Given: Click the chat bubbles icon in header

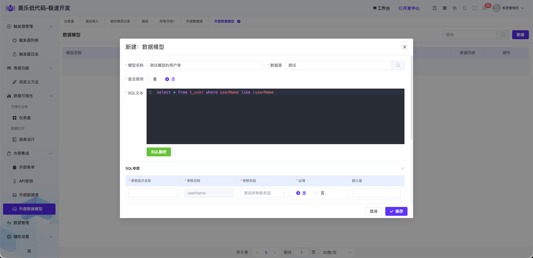Looking at the screenshot, I should 455,8.
